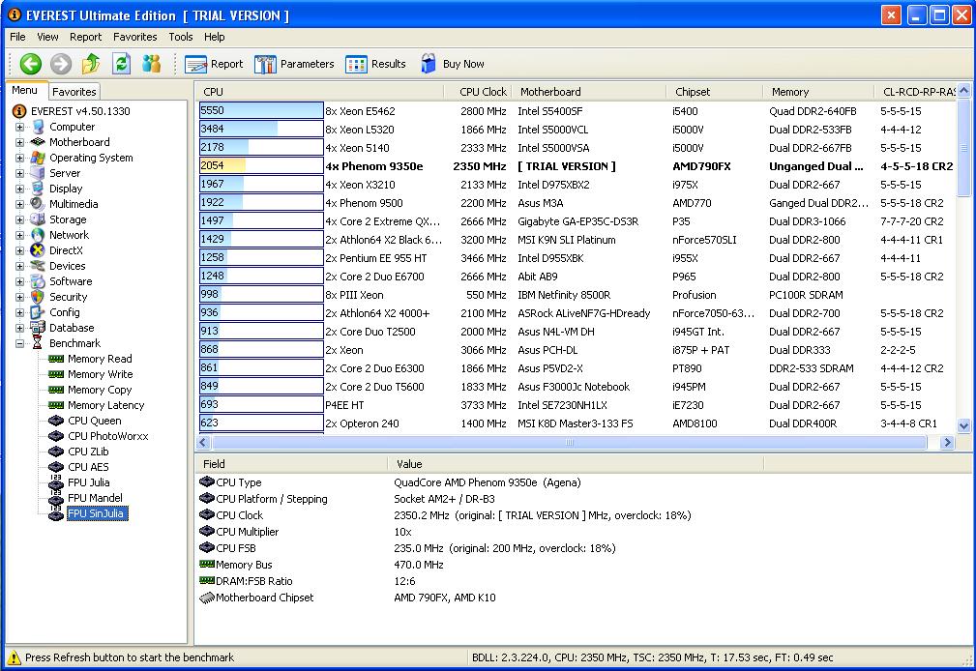Collapse the Benchmark tree node

pos(20,343)
